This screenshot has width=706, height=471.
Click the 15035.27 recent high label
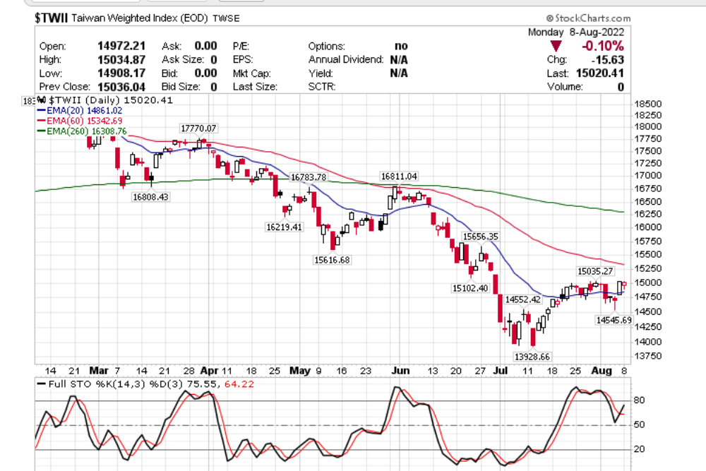click(x=595, y=271)
